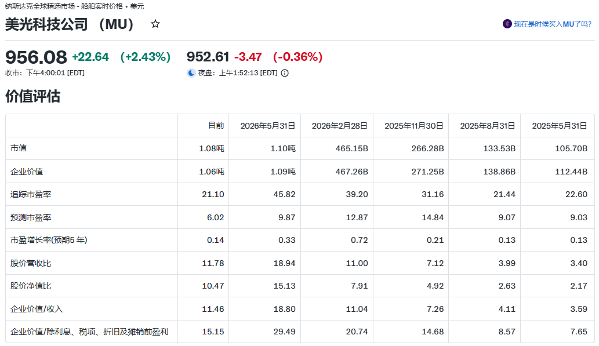Click the purple icon beside buy MU link
This screenshot has width=599, height=346.
coord(507,24)
